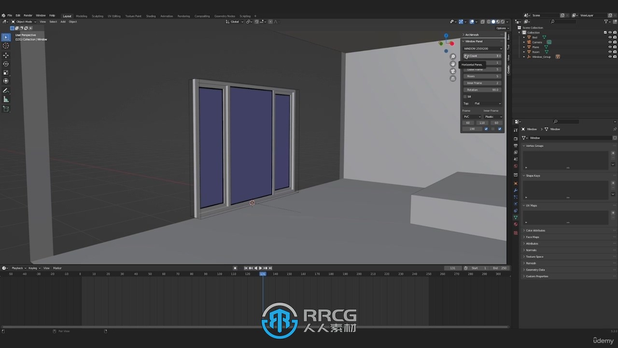618x348 pixels.
Task: Open Top Flat dropdown
Action: (x=488, y=103)
